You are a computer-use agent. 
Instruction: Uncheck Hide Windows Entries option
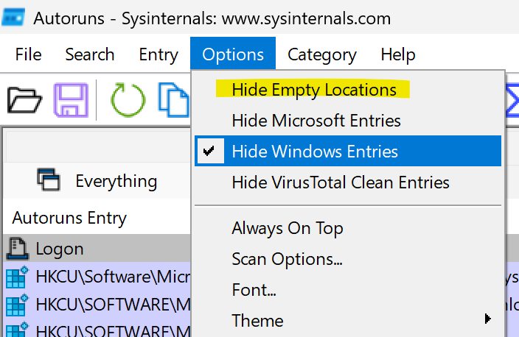[x=348, y=151]
